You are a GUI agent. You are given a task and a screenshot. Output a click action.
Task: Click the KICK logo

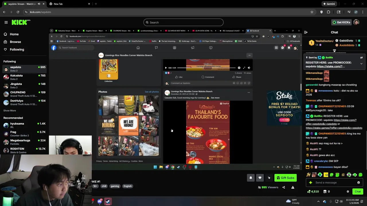point(21,22)
